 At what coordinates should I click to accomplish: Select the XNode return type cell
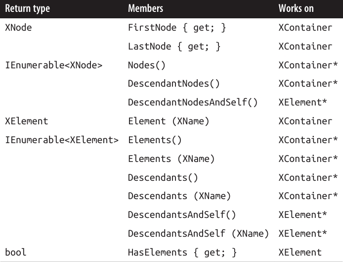18,28
